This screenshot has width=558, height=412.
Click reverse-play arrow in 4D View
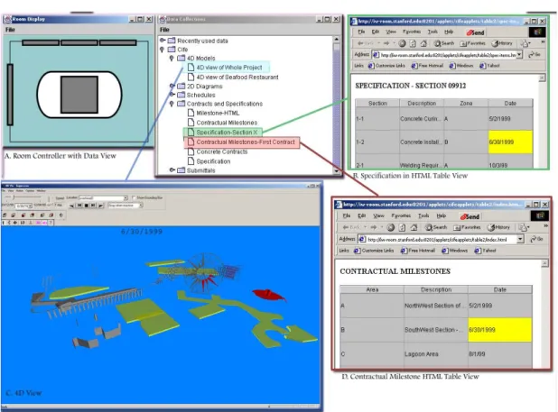tap(72, 206)
